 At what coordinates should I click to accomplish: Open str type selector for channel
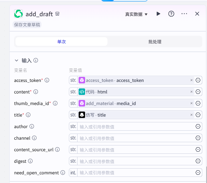73,138
